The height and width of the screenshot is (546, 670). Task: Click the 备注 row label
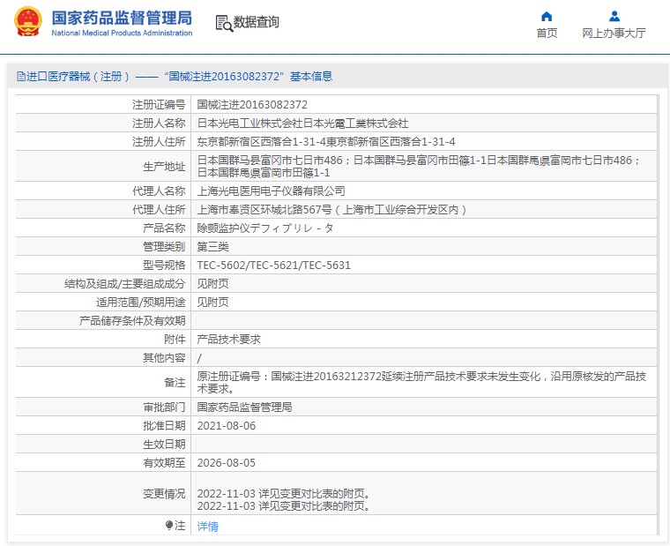(175, 382)
